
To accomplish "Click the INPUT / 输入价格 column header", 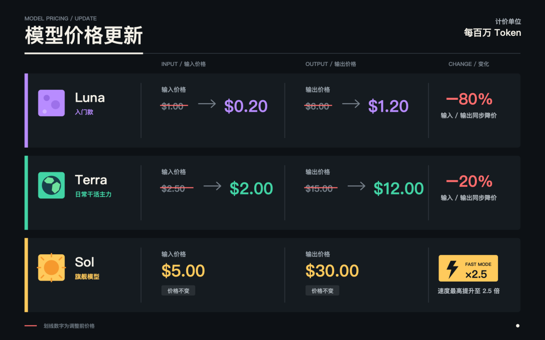I will tap(184, 64).
